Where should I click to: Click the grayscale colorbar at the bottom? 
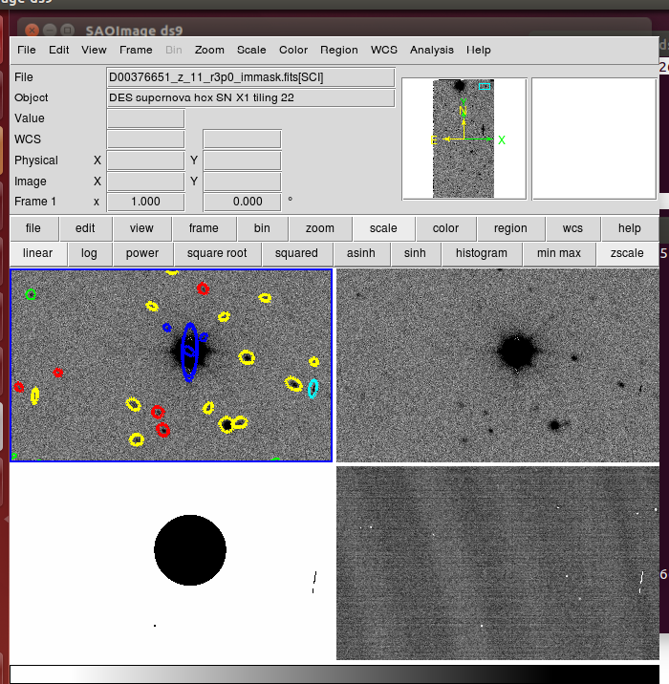(x=334, y=673)
